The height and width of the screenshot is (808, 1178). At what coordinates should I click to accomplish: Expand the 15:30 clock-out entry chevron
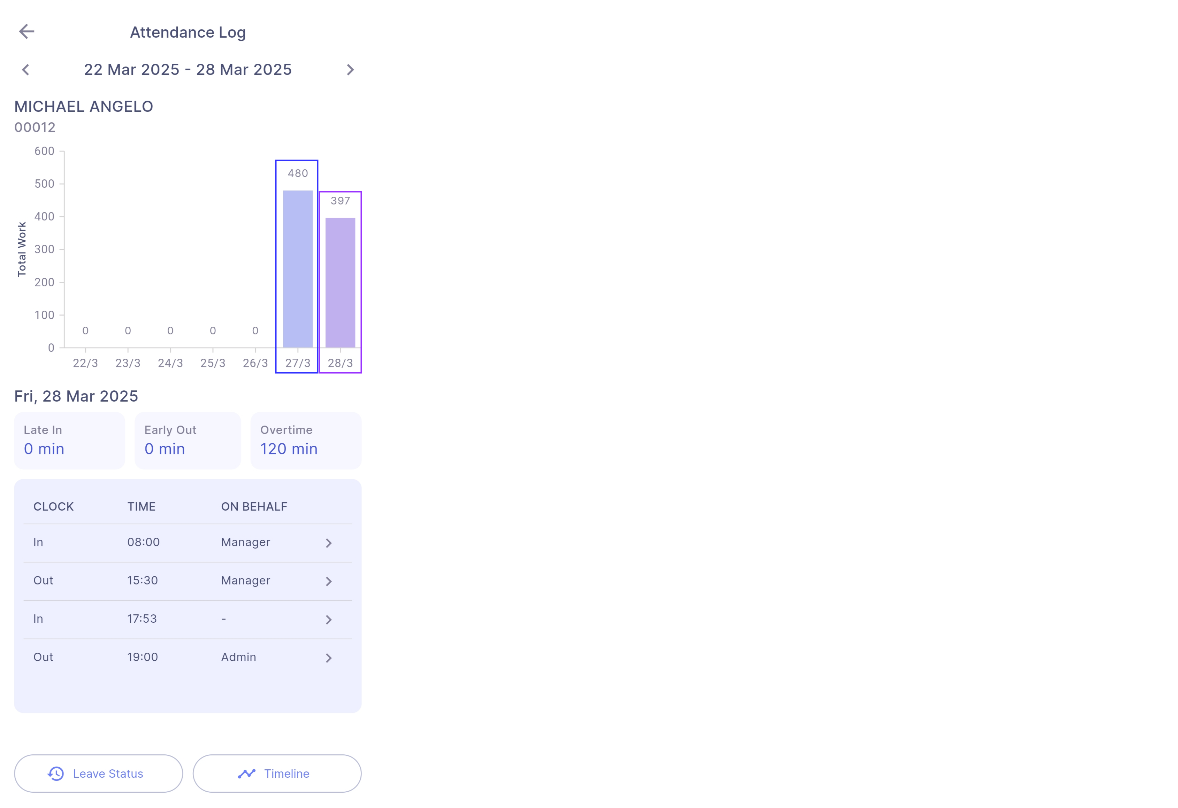[x=328, y=581]
